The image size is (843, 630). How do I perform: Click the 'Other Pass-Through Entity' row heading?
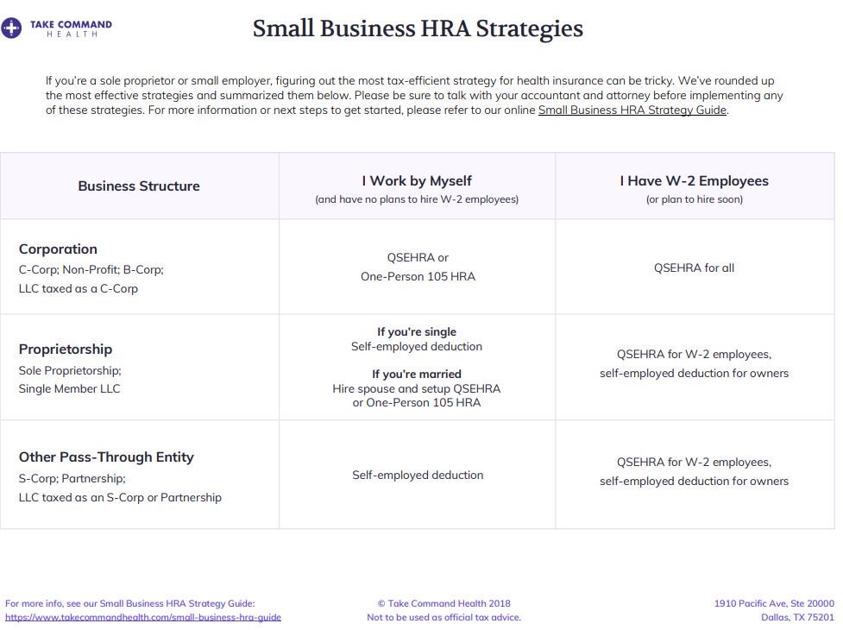click(x=106, y=457)
